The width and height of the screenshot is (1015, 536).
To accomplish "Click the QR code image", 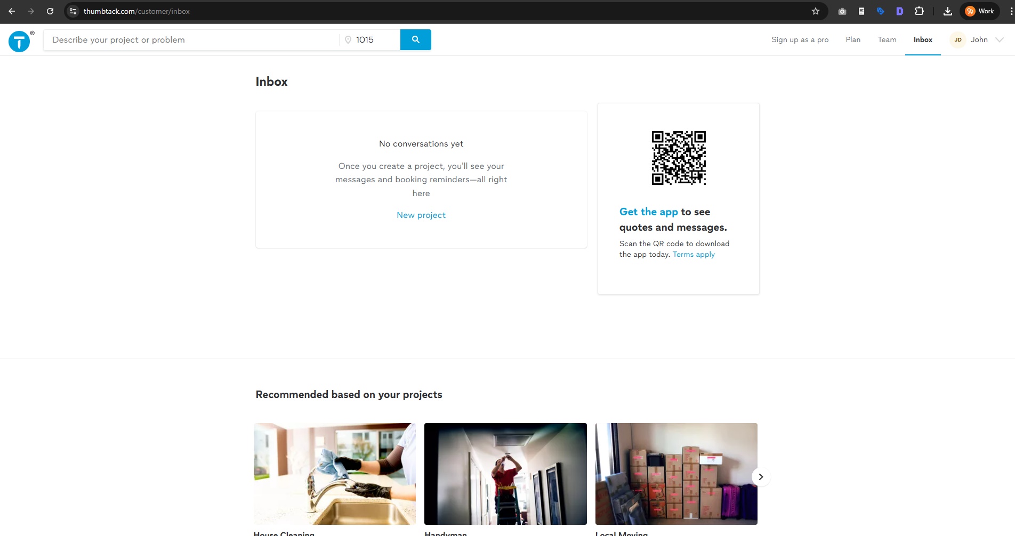I will click(679, 158).
